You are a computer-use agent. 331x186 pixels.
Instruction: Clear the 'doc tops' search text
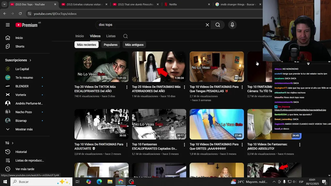[207, 25]
